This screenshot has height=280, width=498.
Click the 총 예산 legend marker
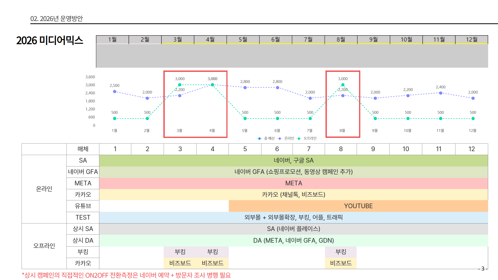pos(259,138)
